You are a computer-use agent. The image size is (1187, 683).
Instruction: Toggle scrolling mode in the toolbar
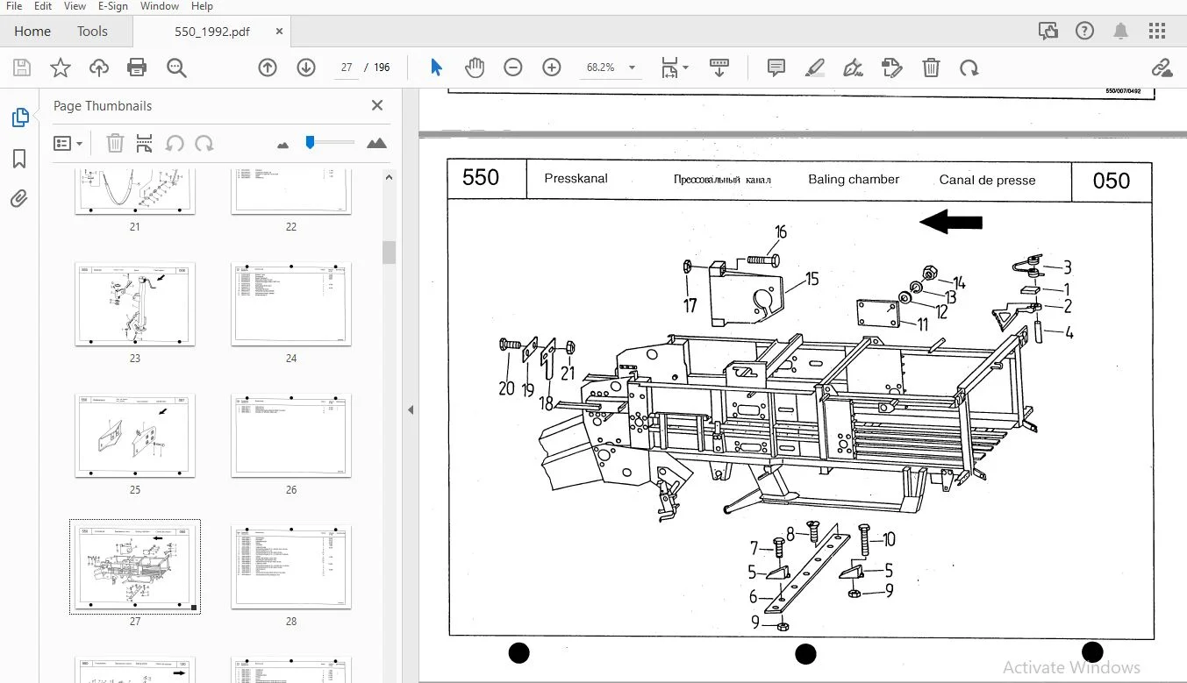pos(719,68)
